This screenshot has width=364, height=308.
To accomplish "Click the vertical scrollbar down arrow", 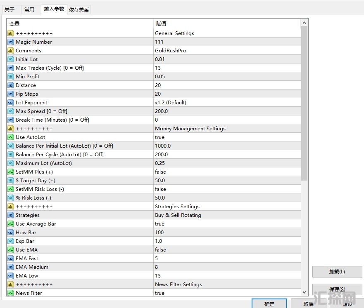I will (305, 292).
